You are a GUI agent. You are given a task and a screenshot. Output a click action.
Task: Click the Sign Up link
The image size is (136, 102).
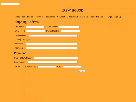pos(118,17)
